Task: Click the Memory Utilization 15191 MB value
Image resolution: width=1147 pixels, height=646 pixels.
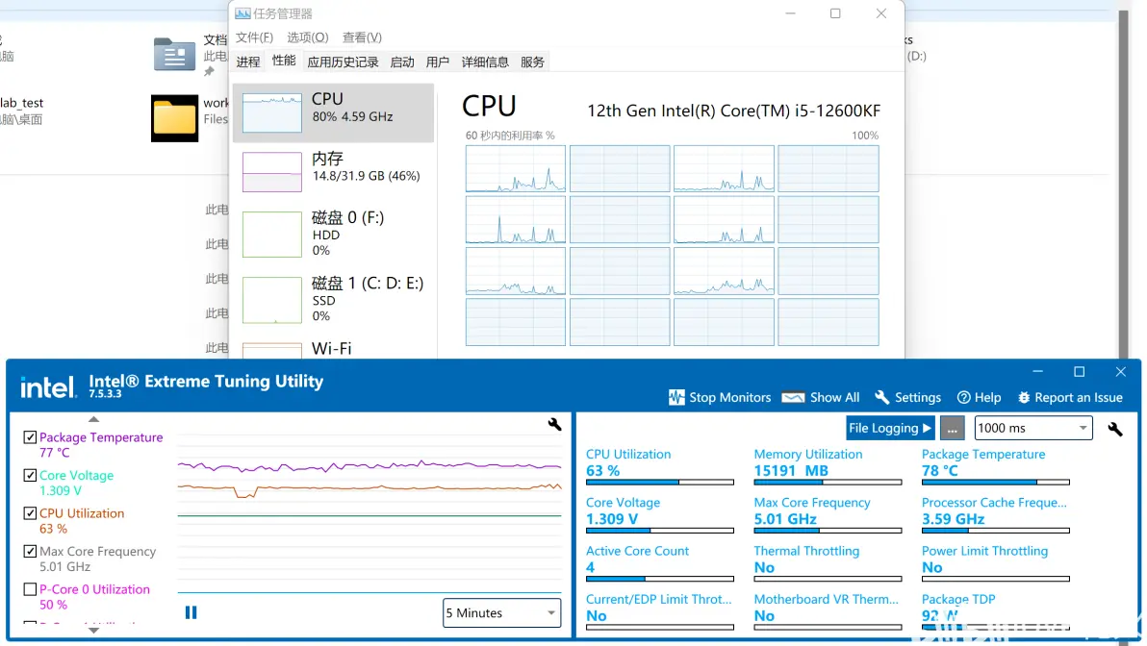Action: pyautogui.click(x=791, y=471)
